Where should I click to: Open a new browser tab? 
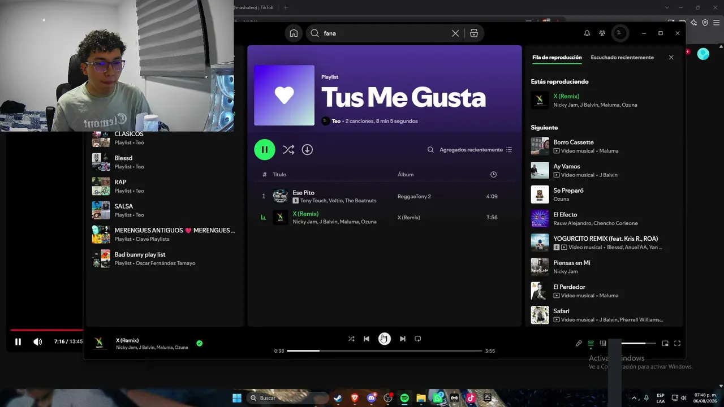tap(286, 7)
